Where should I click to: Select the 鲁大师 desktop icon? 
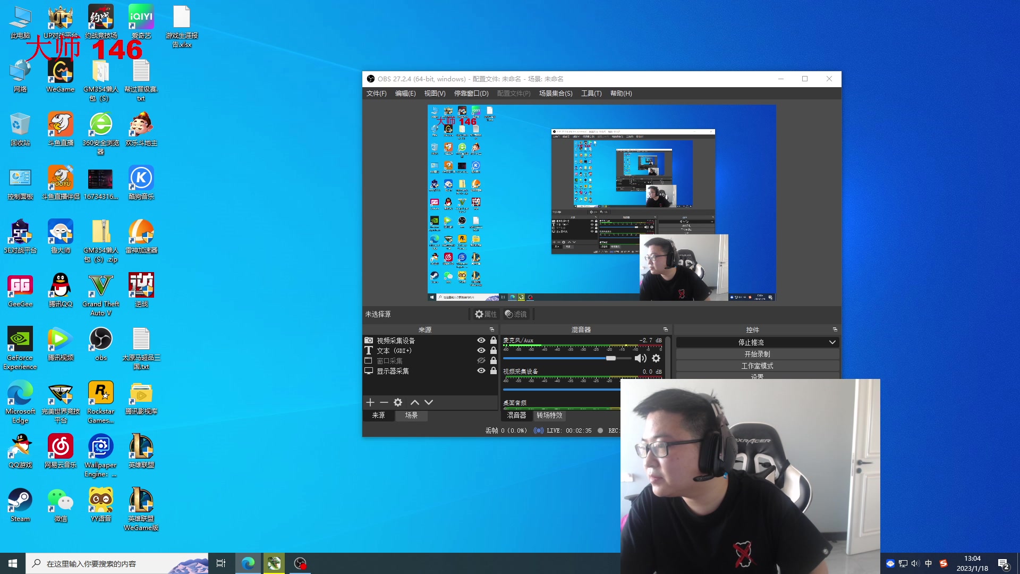tap(61, 236)
